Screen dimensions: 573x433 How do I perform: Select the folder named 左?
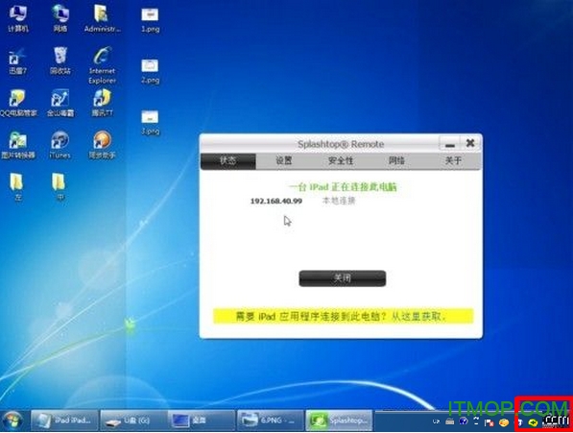[x=17, y=187]
